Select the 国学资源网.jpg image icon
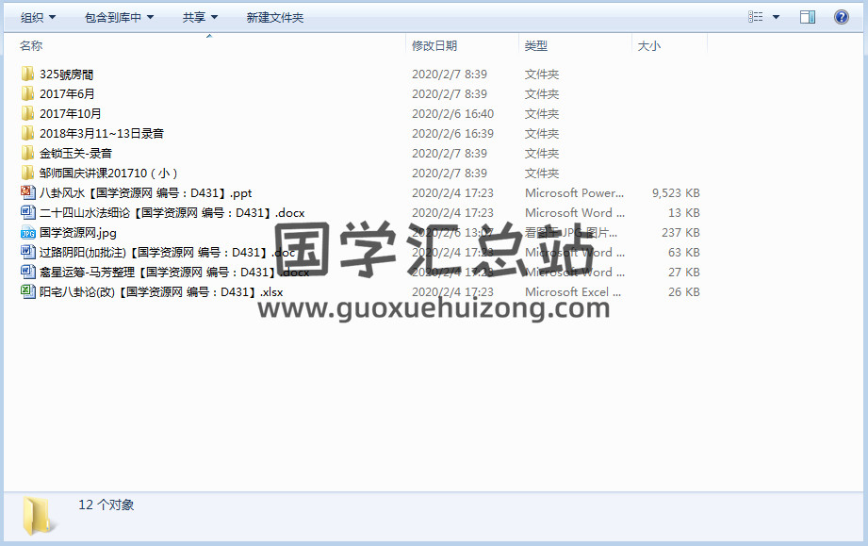 (x=27, y=233)
